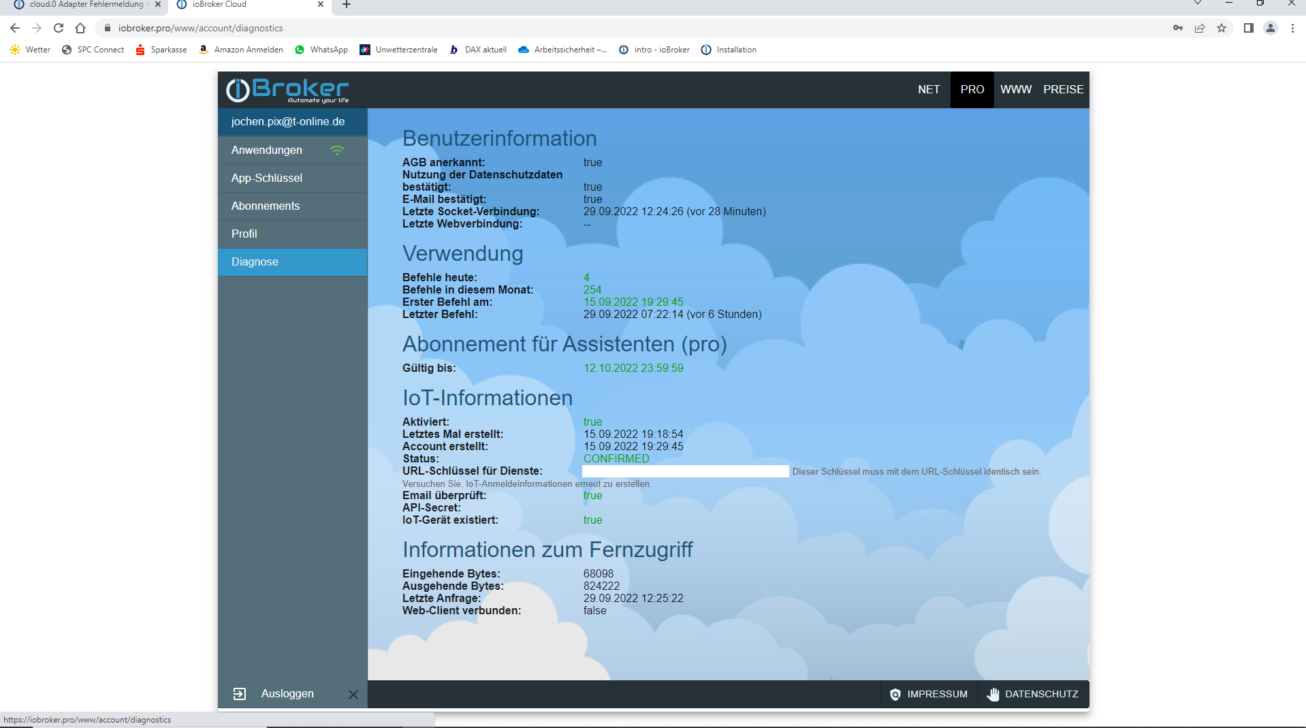Open the DAX aktuell bookmark
The width and height of the screenshot is (1306, 728).
(478, 50)
